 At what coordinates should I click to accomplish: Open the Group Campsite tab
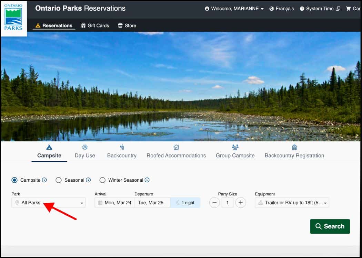pos(235,152)
